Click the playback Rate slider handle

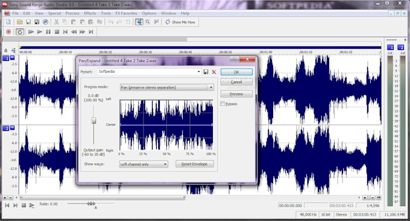[x=91, y=204]
